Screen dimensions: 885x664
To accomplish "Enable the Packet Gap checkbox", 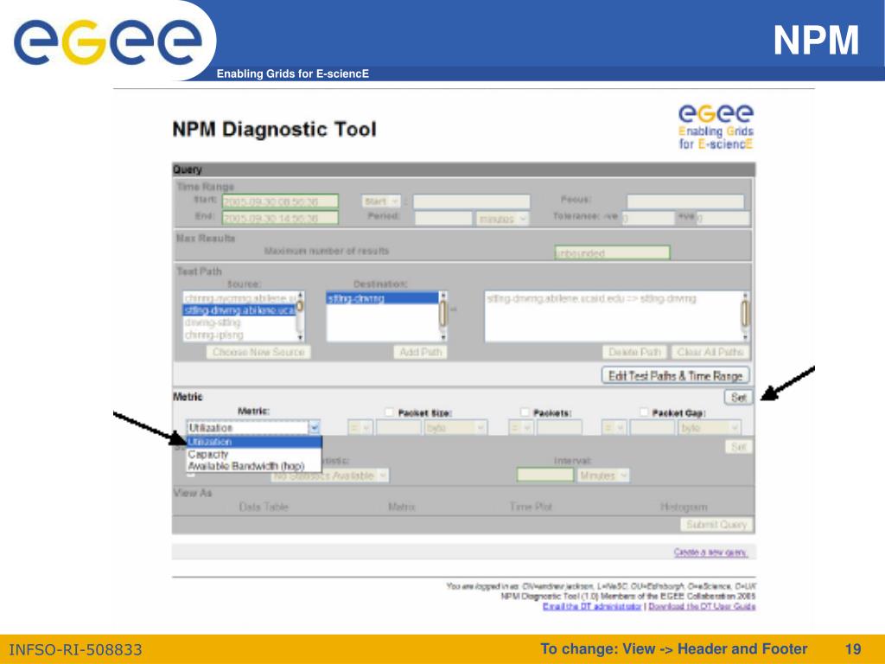I will (x=644, y=412).
